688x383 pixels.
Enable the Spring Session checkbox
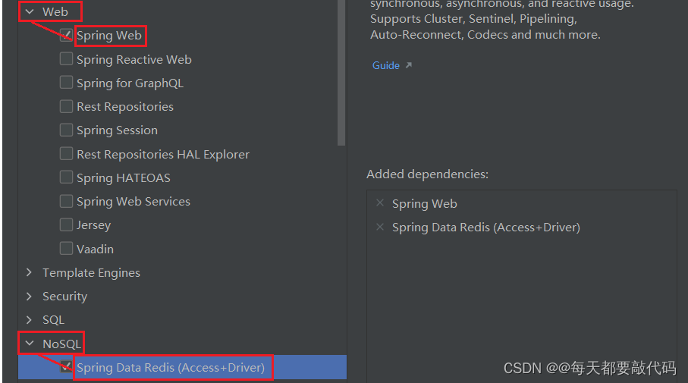tap(66, 130)
